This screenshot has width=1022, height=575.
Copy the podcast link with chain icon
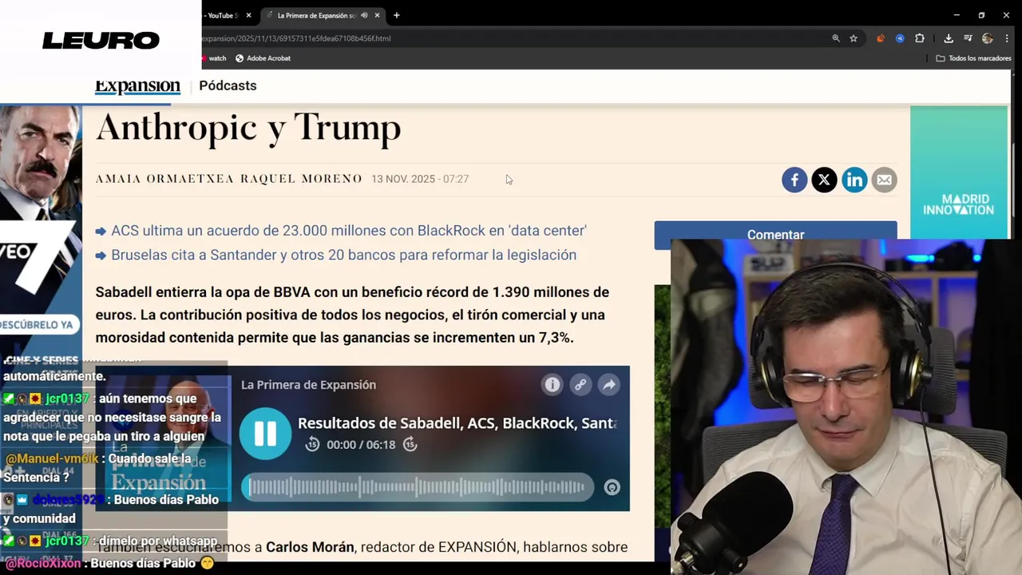point(580,385)
